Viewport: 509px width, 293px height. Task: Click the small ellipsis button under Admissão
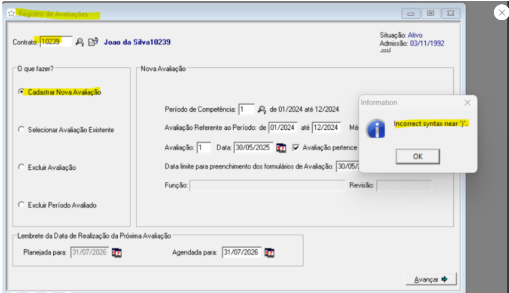pyautogui.click(x=385, y=51)
